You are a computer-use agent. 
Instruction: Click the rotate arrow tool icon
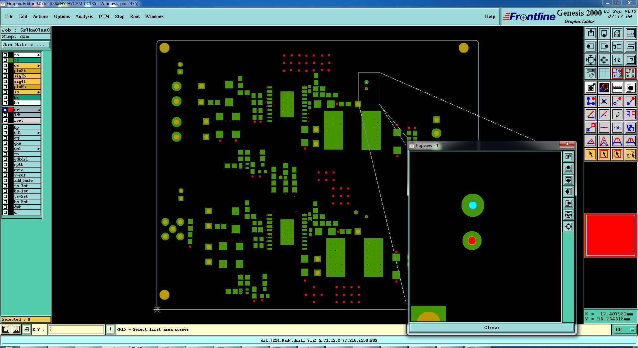click(x=617, y=114)
